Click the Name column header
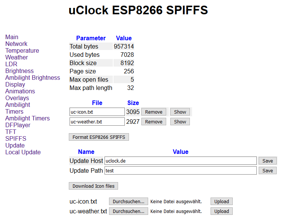Screen dimensions: 285x222 86,152
